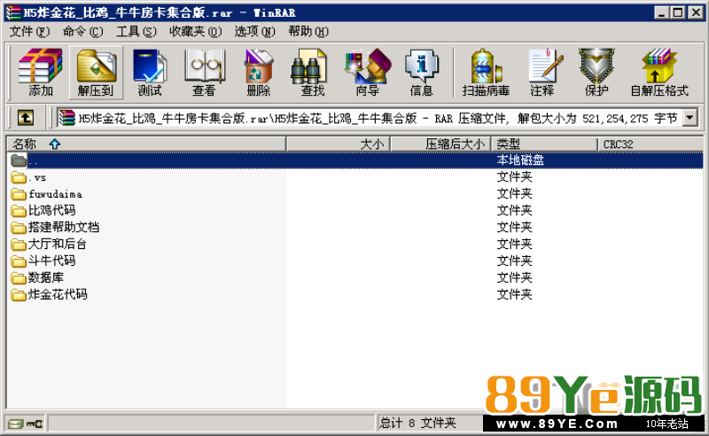Select the 斗牛代码 folder icon
The image size is (709, 436).
click(x=19, y=261)
